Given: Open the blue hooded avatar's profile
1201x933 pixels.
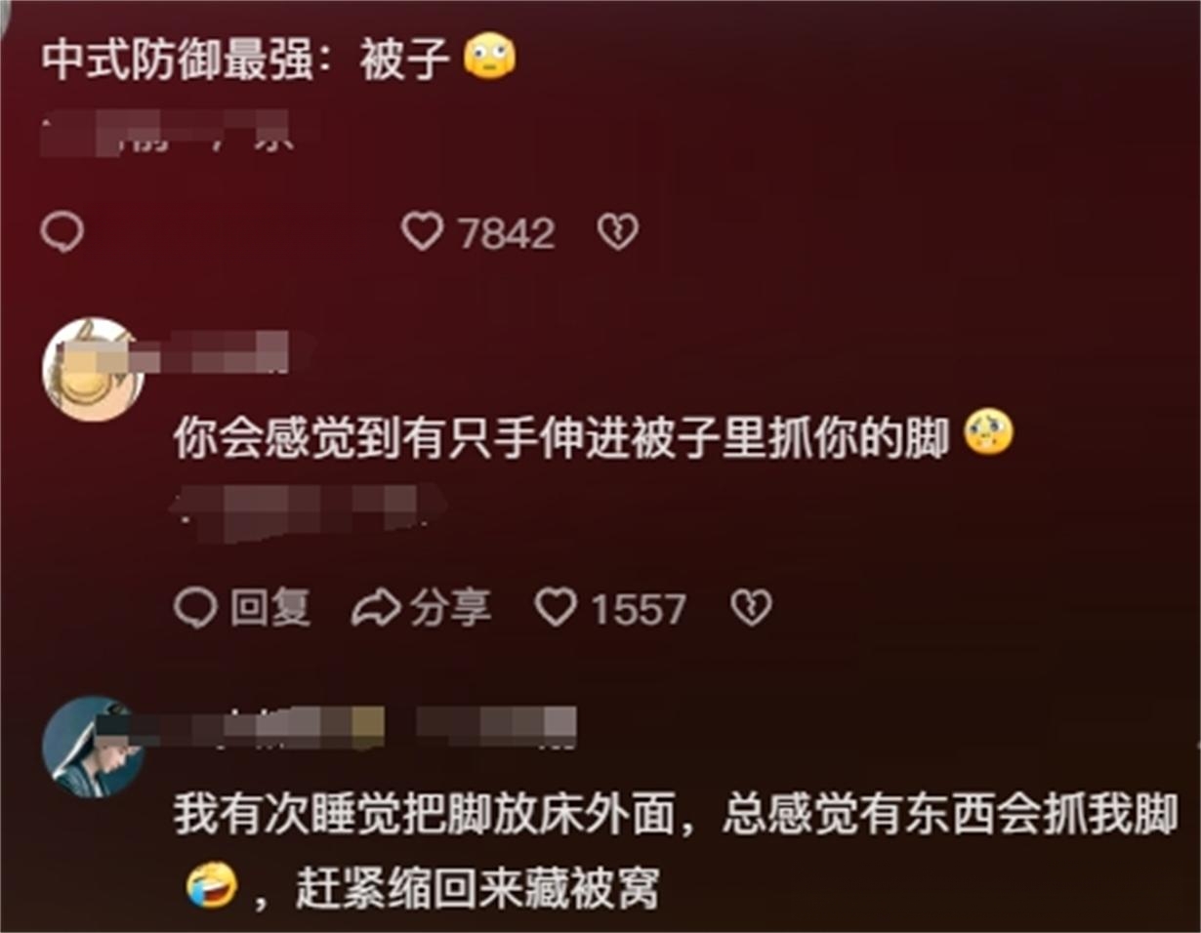Looking at the screenshot, I should (94, 748).
